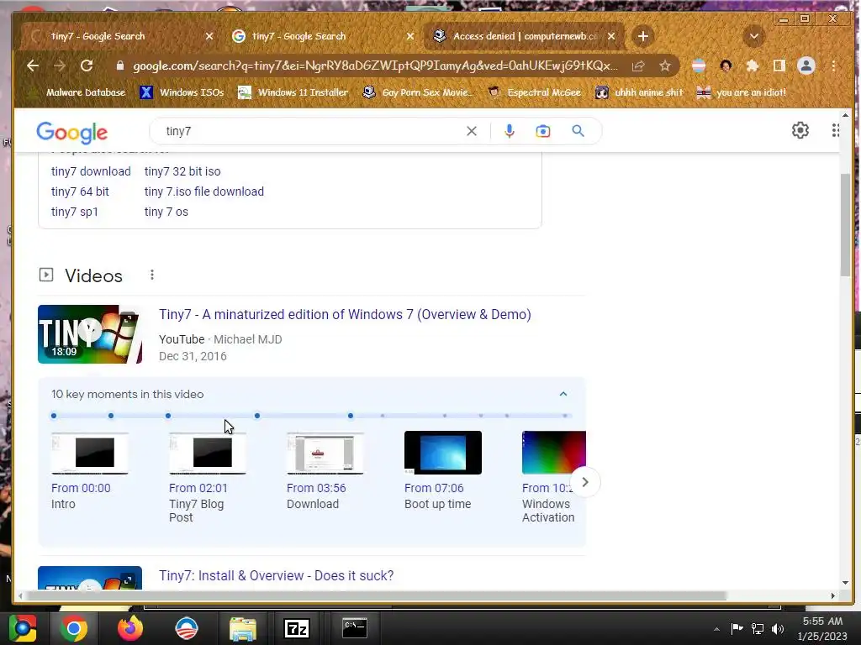Play the Tiny7 18:09 video thumbnail
861x645 pixels.
click(90, 334)
